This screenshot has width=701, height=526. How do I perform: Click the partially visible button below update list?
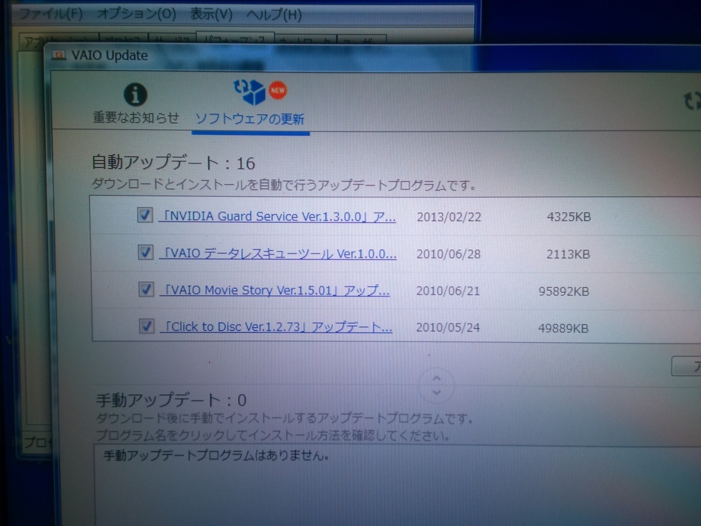(687, 366)
